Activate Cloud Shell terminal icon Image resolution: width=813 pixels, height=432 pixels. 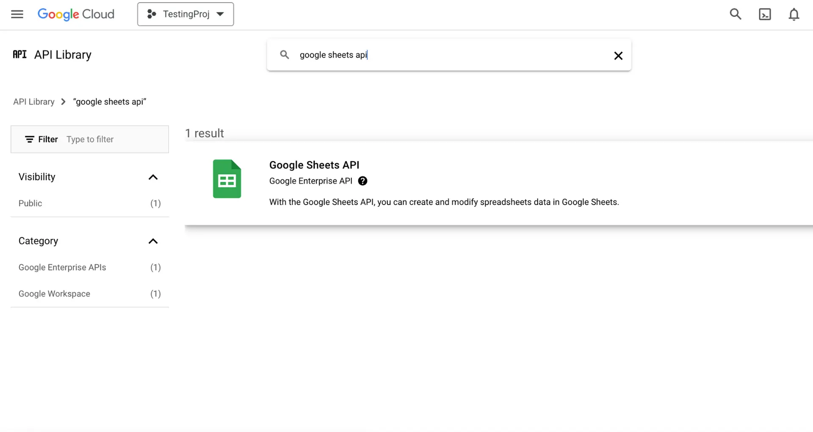(x=765, y=14)
